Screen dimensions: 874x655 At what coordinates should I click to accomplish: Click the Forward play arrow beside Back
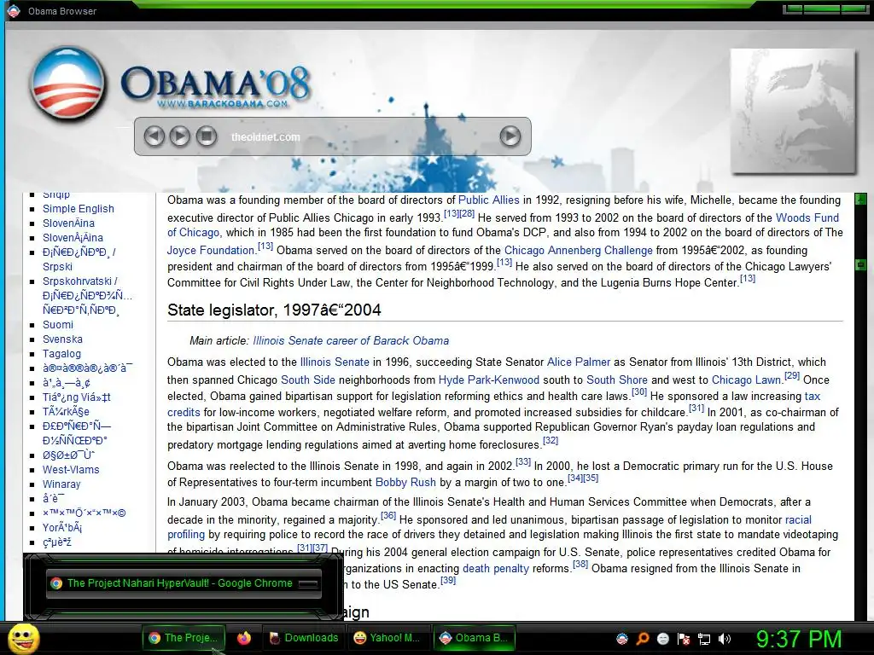[179, 136]
